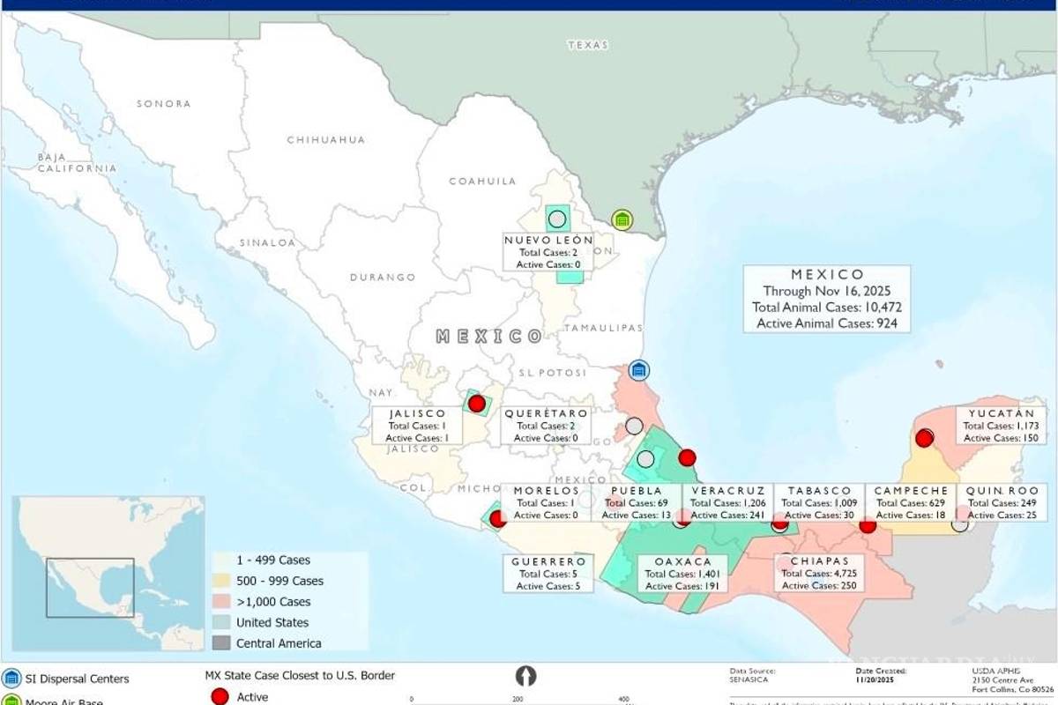Click the red Active circle in the bottom legend
This screenshot has width=1058, height=705.
pyautogui.click(x=220, y=696)
